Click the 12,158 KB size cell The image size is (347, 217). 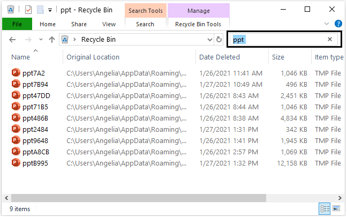tap(292, 163)
